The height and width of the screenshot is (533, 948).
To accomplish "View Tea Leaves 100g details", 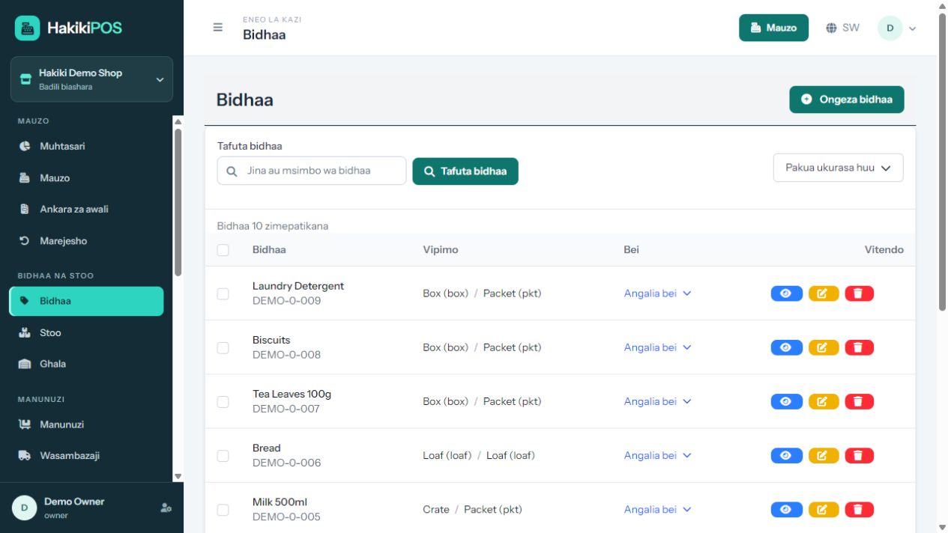I will 786,401.
